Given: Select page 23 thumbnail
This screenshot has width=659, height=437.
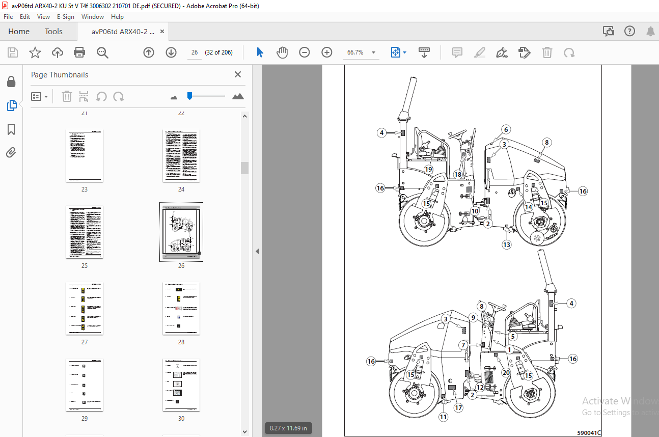Looking at the screenshot, I should tap(85, 155).
